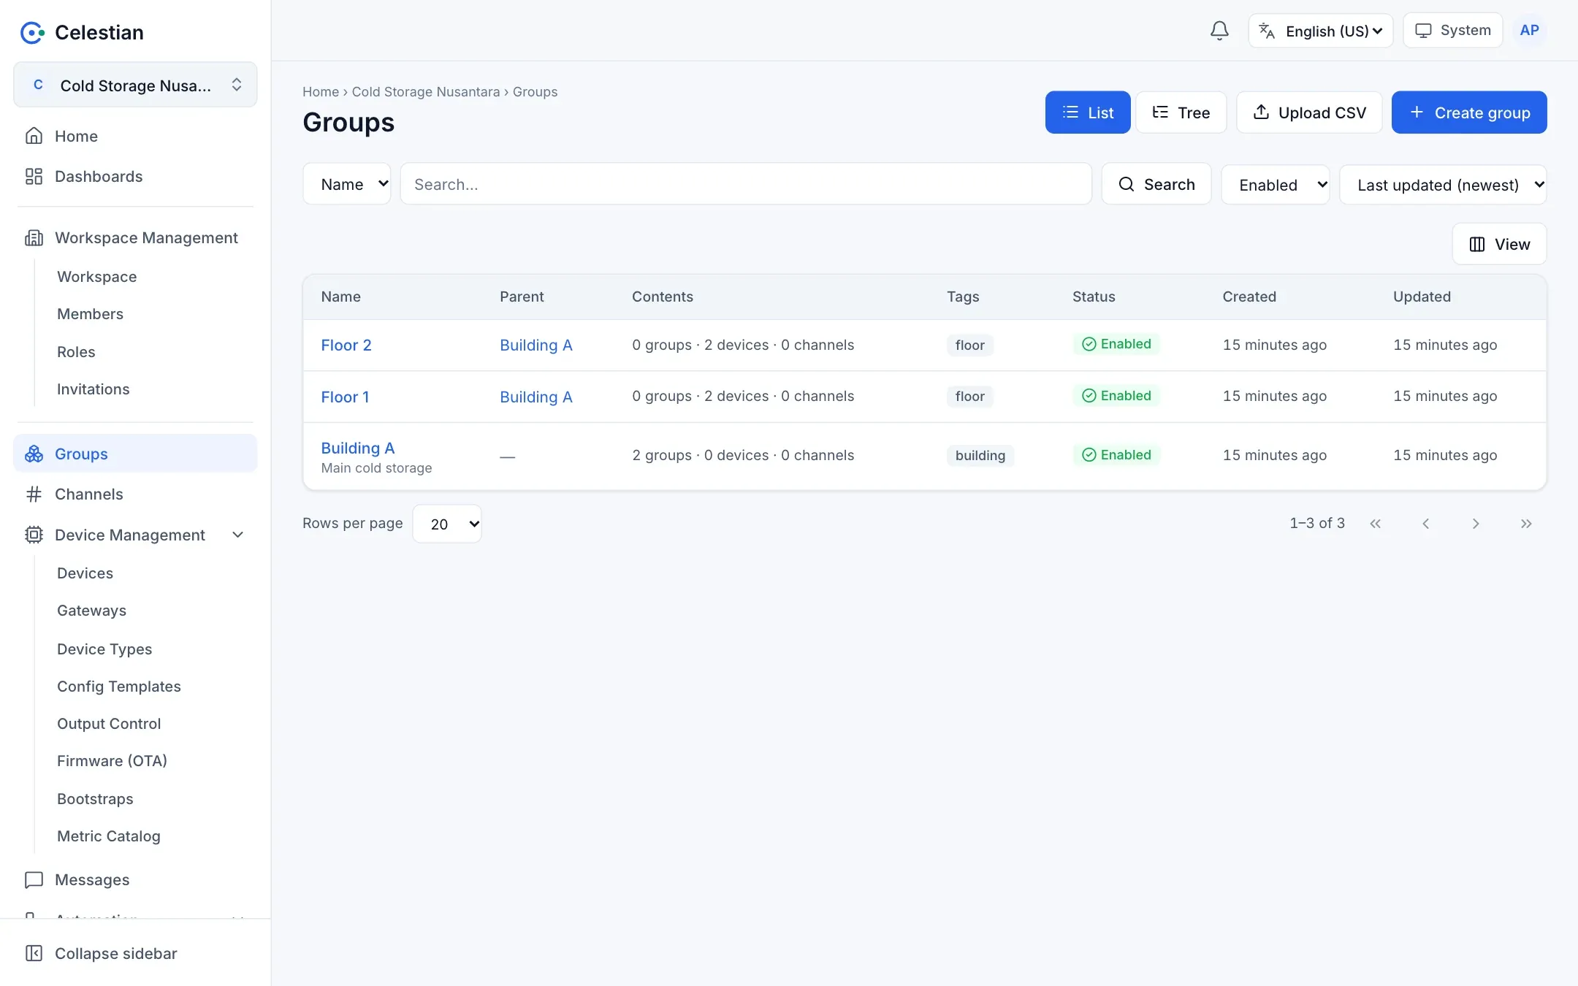Click the Channels hash icon
This screenshot has width=1578, height=986.
(x=34, y=494)
